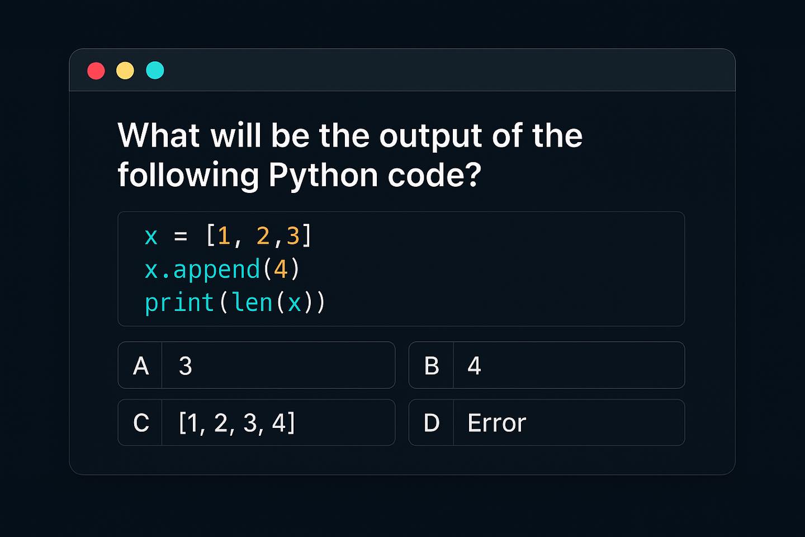Click the print(len(x)) code line
The height and width of the screenshot is (537, 805).
coord(235,303)
